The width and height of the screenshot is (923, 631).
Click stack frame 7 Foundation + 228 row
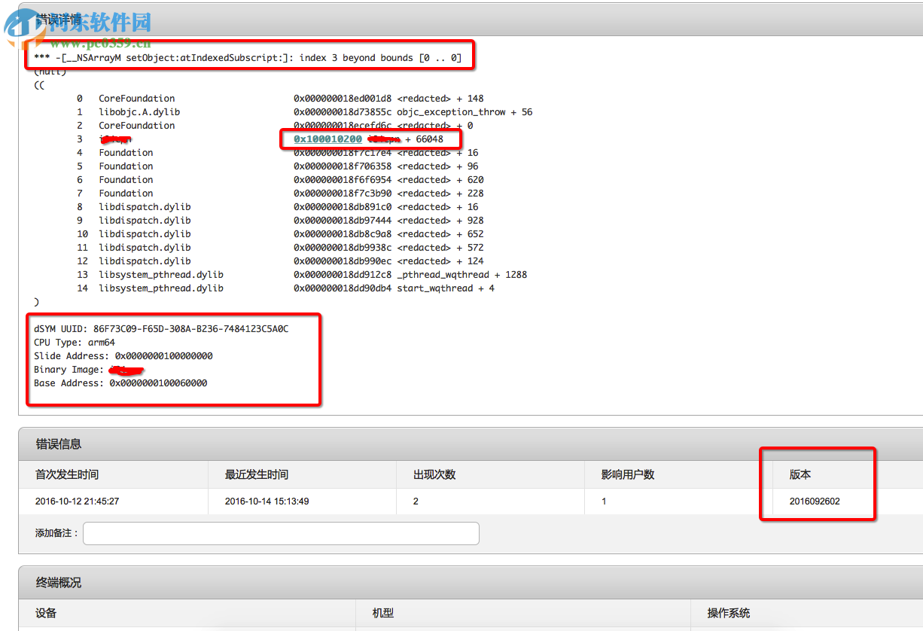coord(280,194)
